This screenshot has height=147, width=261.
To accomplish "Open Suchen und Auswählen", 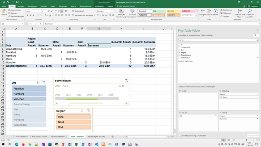I will tap(250, 13).
